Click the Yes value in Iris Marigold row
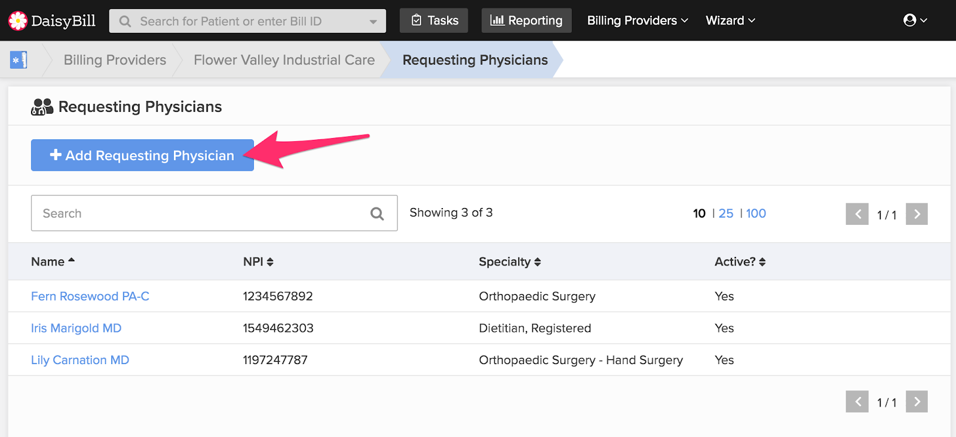 (724, 328)
